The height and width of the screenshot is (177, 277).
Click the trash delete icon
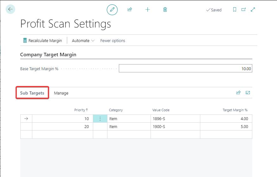click(165, 10)
